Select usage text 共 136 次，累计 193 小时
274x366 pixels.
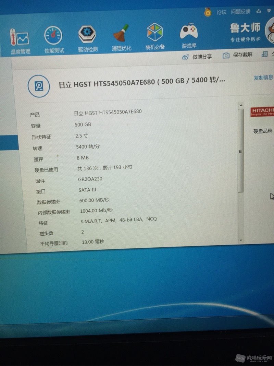coord(105,168)
